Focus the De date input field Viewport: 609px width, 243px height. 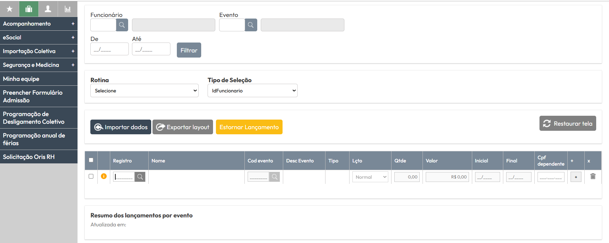pyautogui.click(x=110, y=49)
